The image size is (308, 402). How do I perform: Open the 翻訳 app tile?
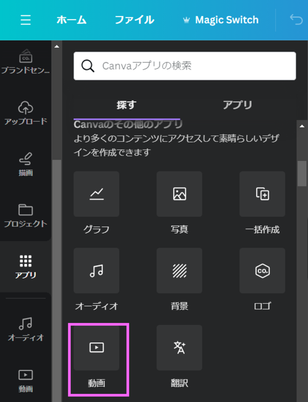coord(179,347)
